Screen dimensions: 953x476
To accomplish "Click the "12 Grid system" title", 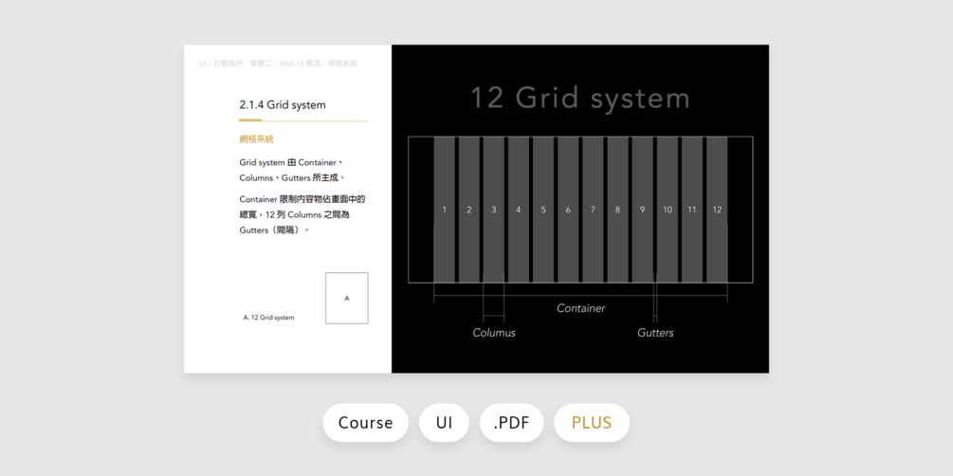I will pos(580,98).
